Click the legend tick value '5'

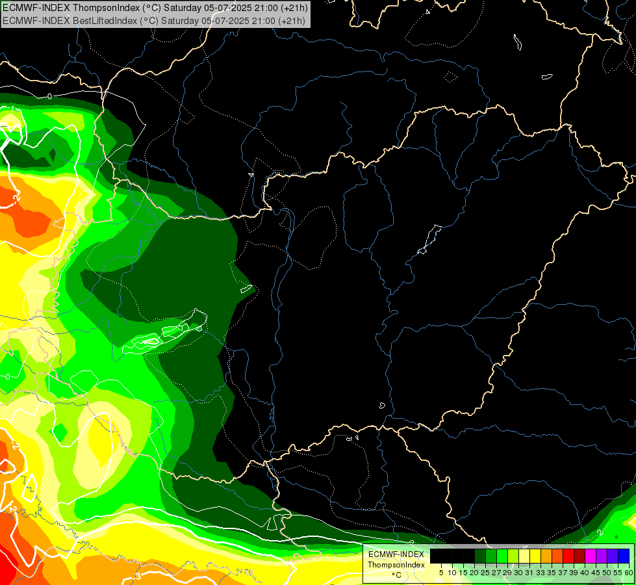tap(441, 573)
